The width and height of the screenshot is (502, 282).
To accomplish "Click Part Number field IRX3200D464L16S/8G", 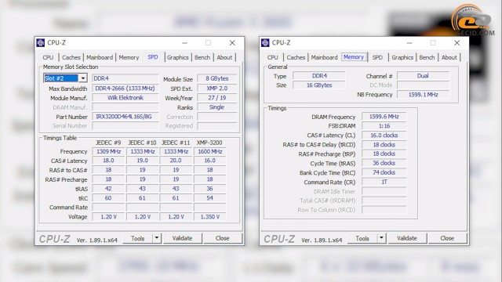I will click(x=125, y=117).
